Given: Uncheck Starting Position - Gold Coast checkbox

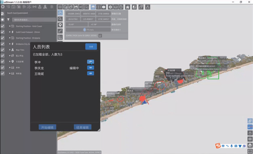Looking at the screenshot, I should (x=2, y=26).
